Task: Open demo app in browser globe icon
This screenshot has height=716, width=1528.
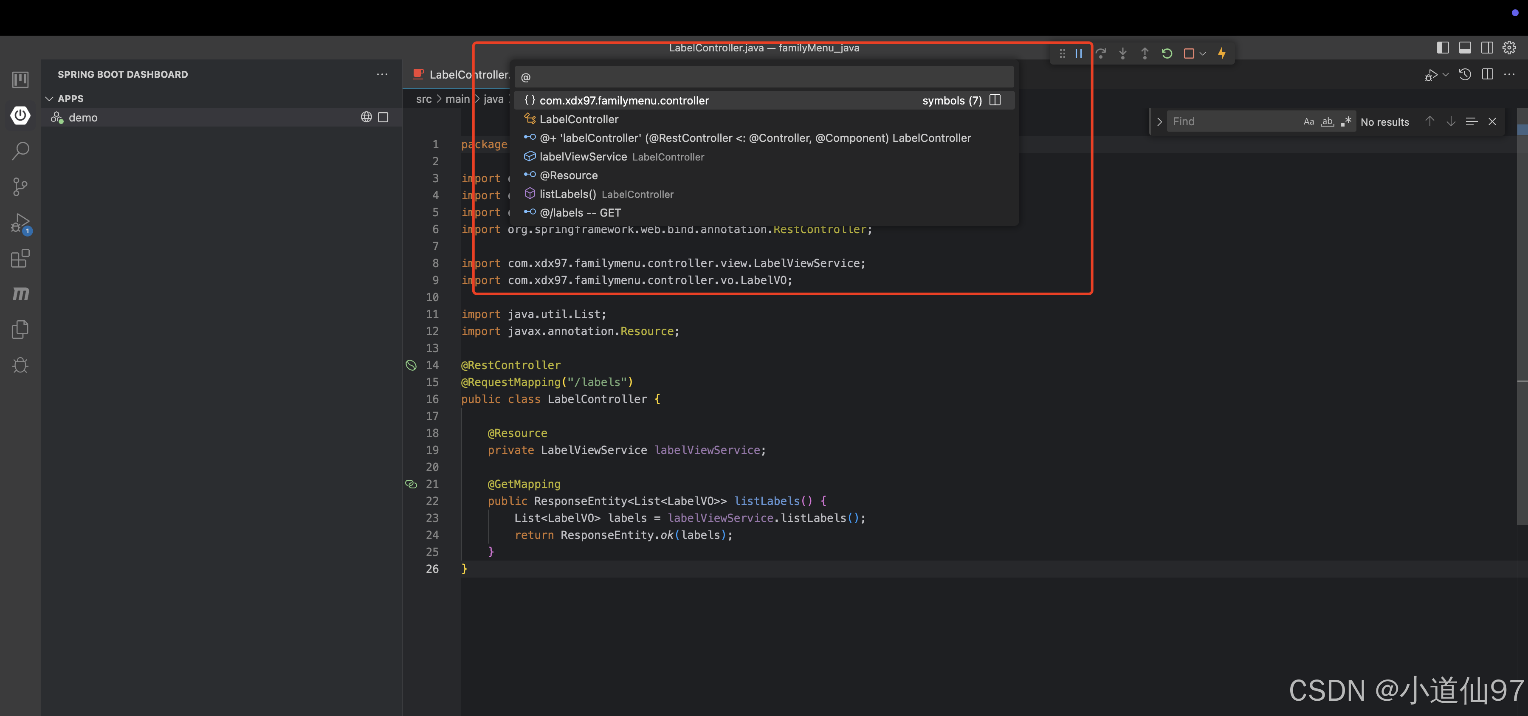Action: (366, 118)
